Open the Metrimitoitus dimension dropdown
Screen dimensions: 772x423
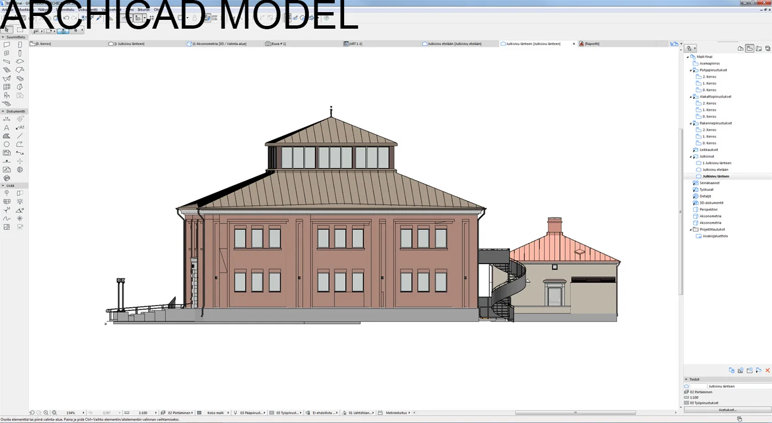click(409, 413)
